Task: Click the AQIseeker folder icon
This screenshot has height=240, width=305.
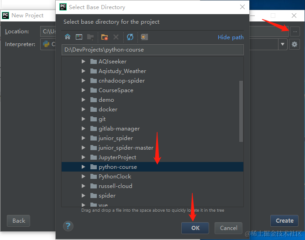Action: point(94,62)
